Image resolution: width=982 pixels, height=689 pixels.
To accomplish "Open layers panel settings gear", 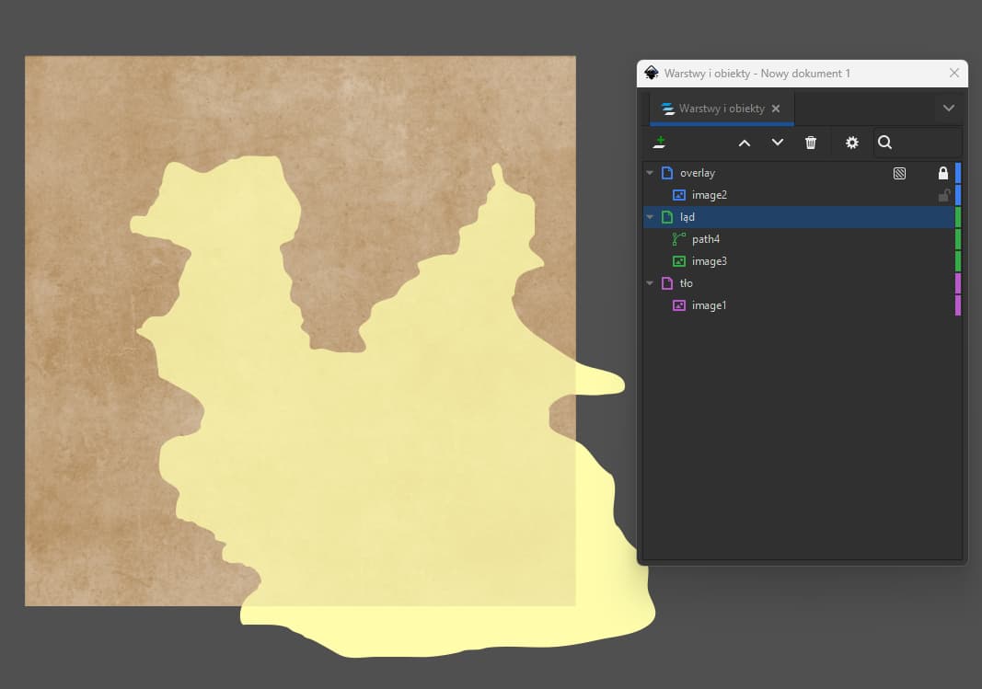I will click(x=852, y=143).
